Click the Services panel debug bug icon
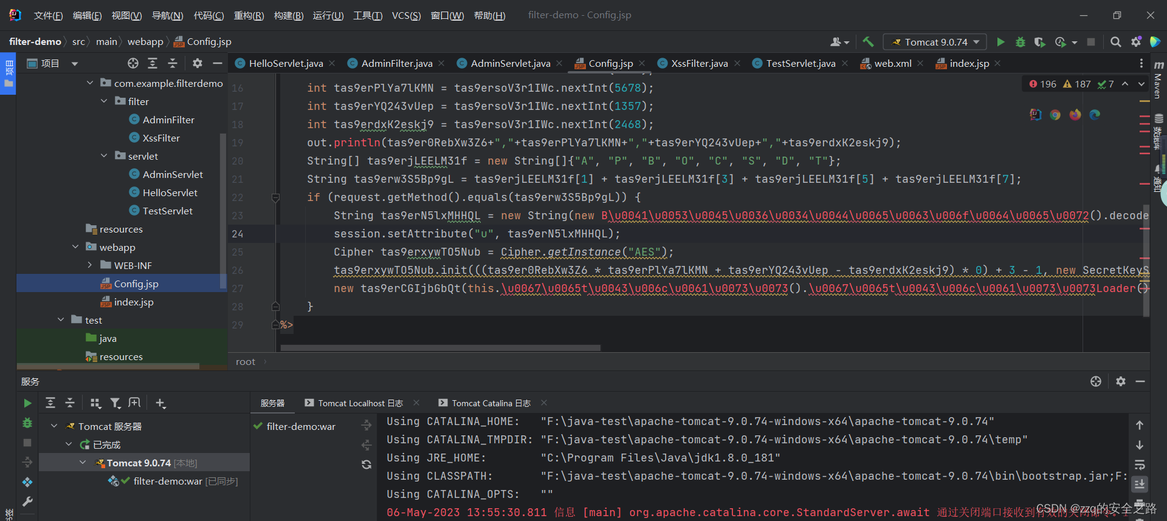Screen dimensions: 1167x521 point(27,423)
